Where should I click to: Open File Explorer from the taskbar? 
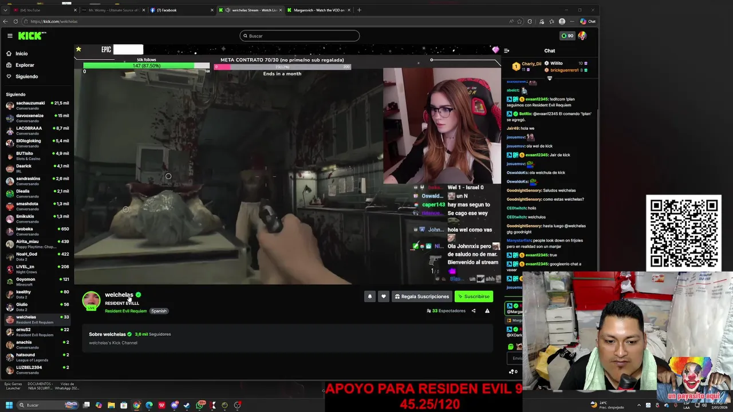pyautogui.click(x=111, y=405)
